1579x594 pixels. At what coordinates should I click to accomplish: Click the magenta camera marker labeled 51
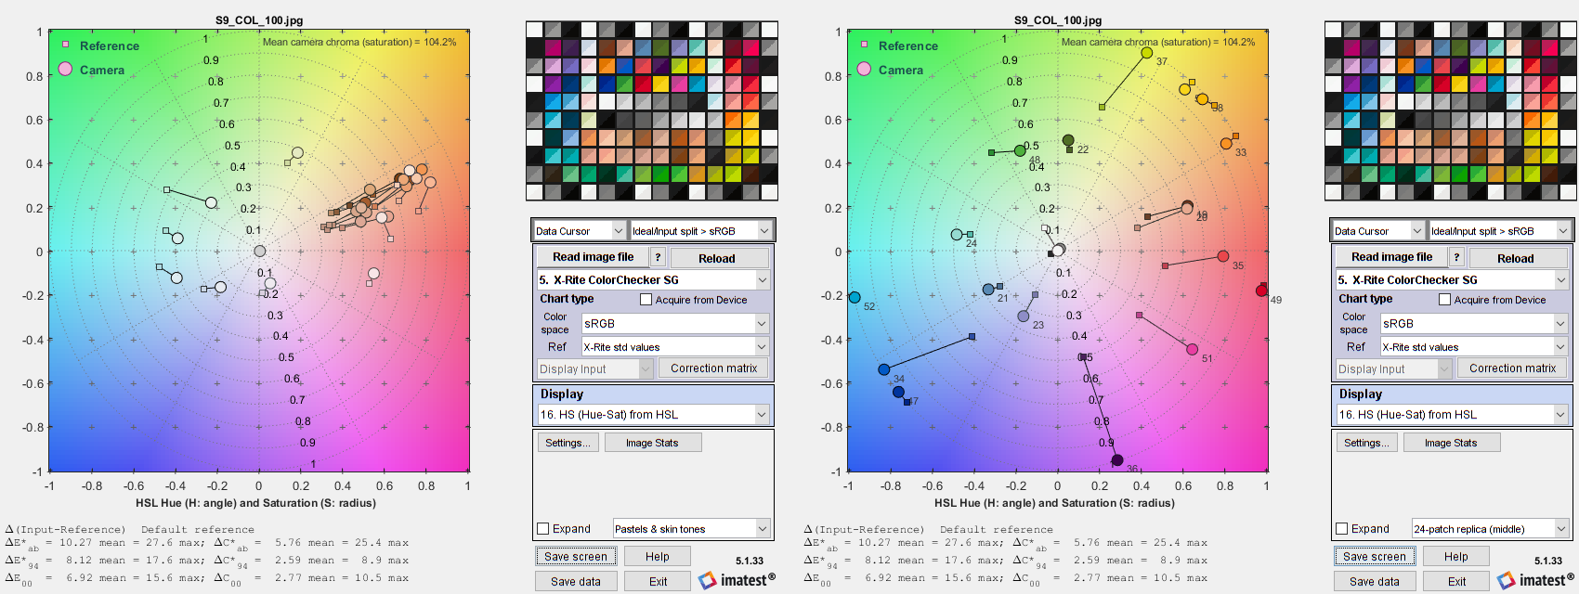click(x=1193, y=349)
